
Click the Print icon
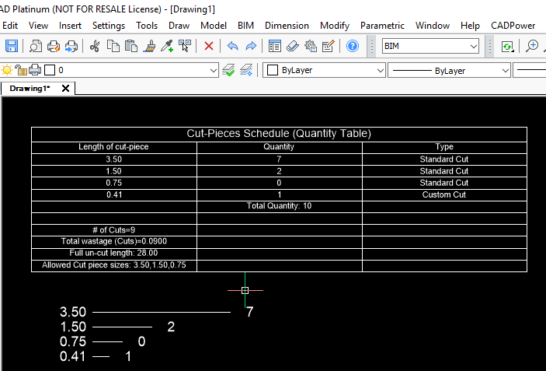(x=54, y=46)
